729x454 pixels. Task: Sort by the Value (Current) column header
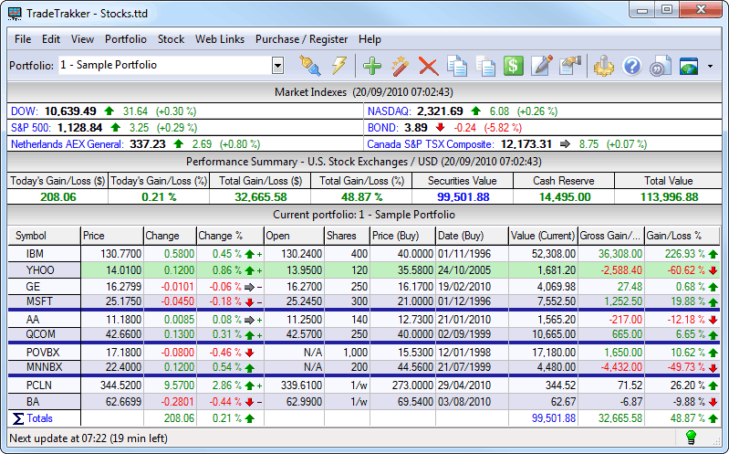point(543,236)
